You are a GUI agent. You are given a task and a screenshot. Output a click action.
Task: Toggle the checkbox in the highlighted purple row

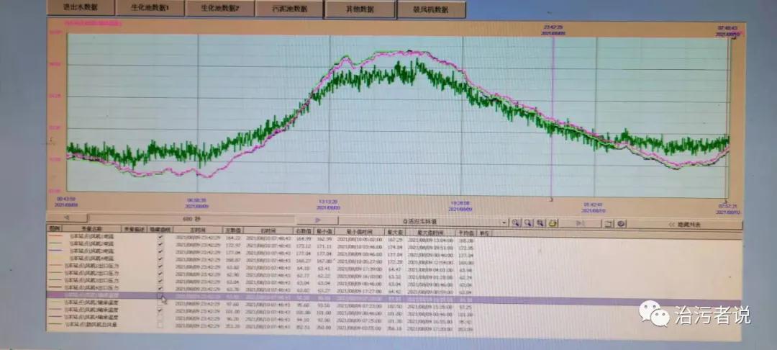tap(160, 295)
